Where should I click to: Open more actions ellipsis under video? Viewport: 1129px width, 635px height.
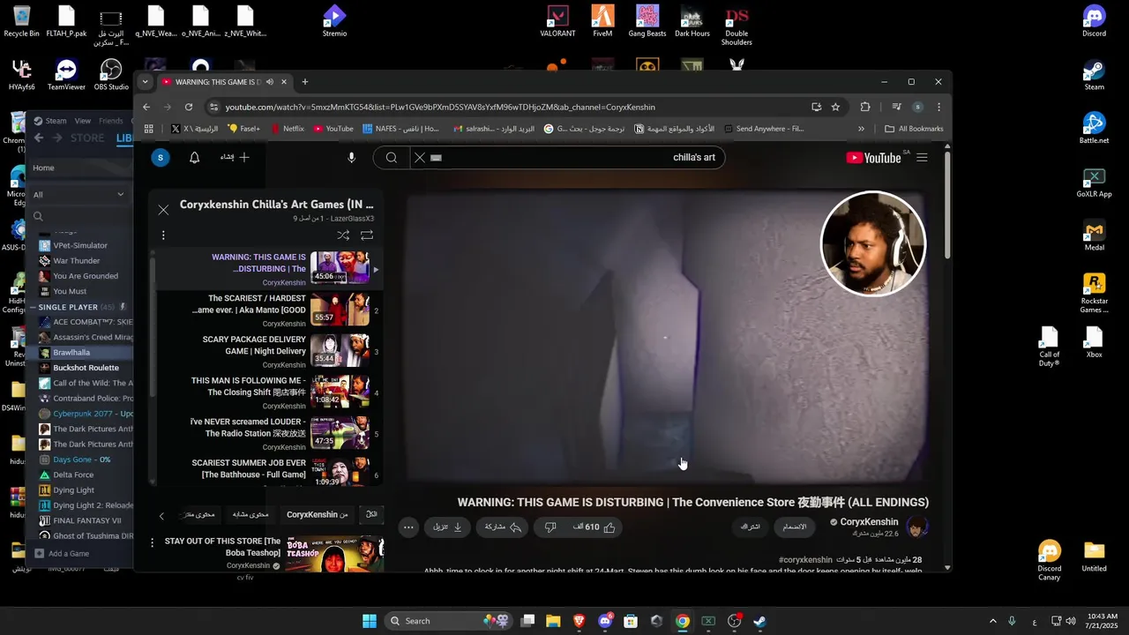[x=407, y=527]
